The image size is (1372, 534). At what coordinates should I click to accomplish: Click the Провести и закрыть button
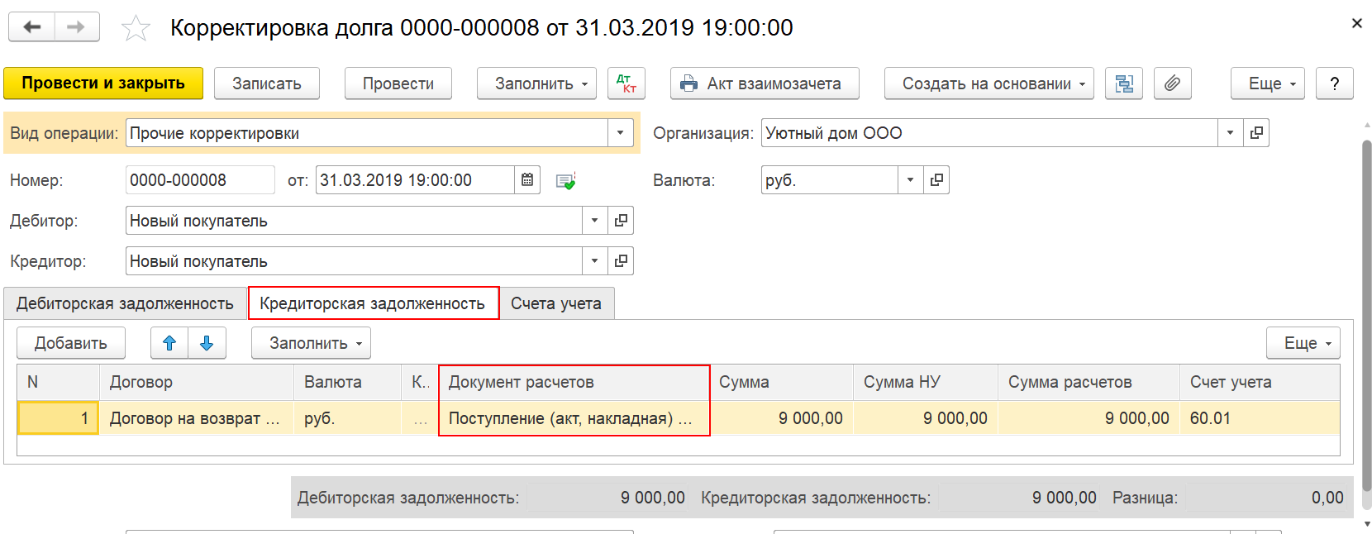(103, 83)
